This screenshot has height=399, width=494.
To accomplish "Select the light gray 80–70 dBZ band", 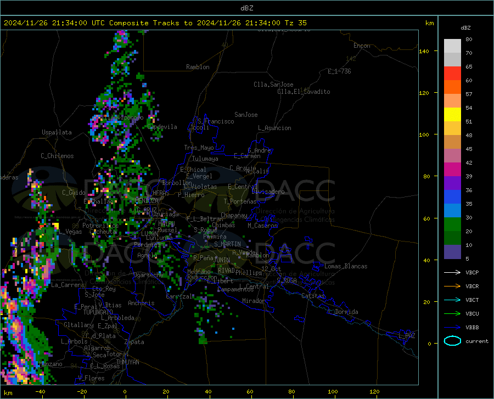I will [x=452, y=46].
